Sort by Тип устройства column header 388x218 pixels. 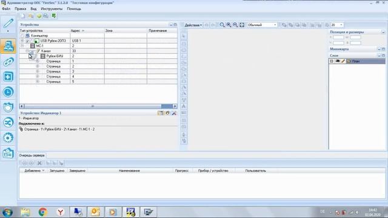coord(44,31)
